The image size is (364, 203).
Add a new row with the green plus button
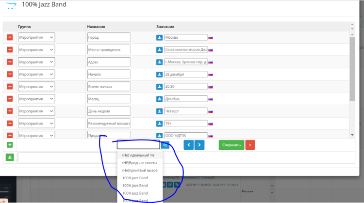10,145
